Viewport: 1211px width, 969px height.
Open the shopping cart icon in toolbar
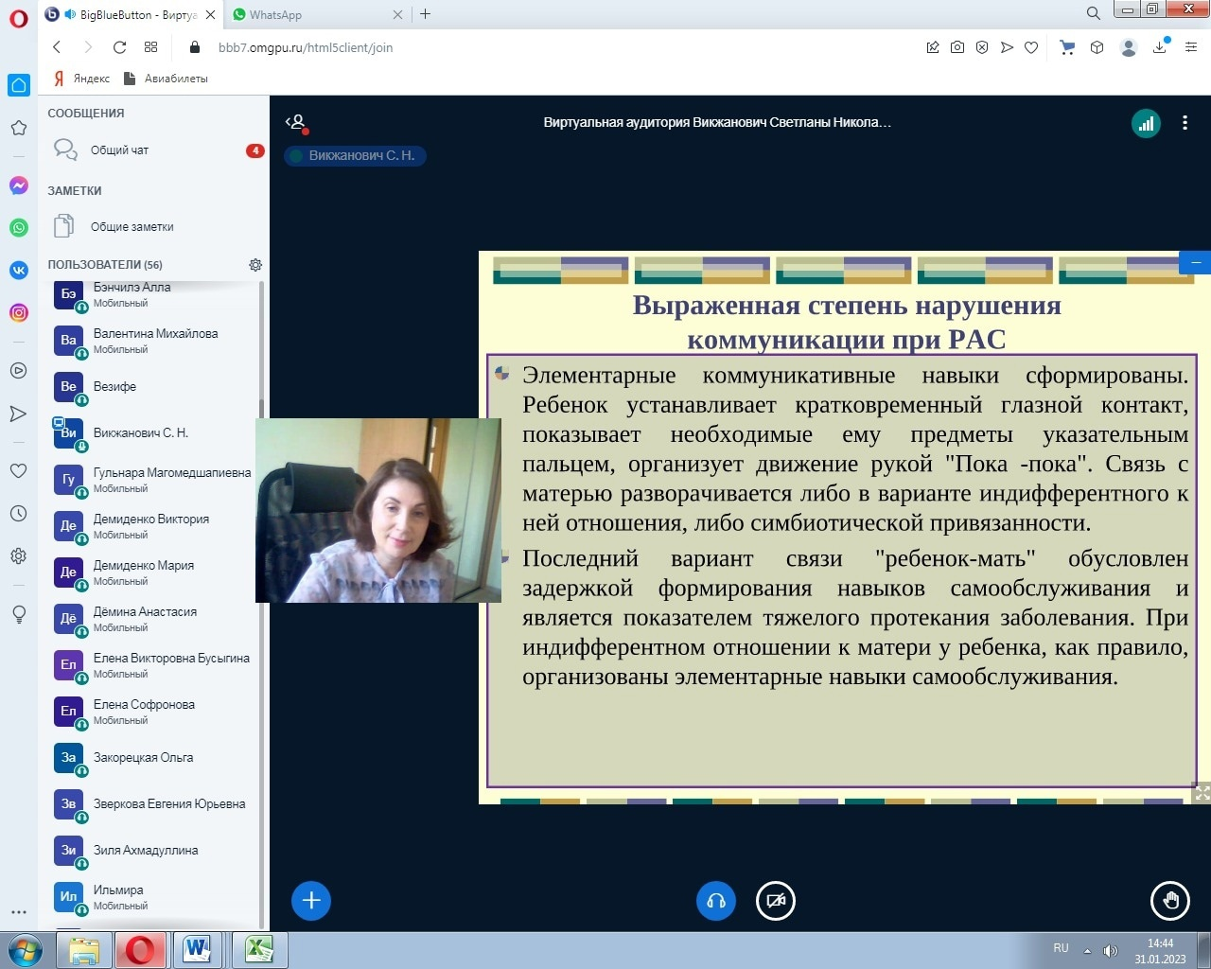tap(1067, 47)
